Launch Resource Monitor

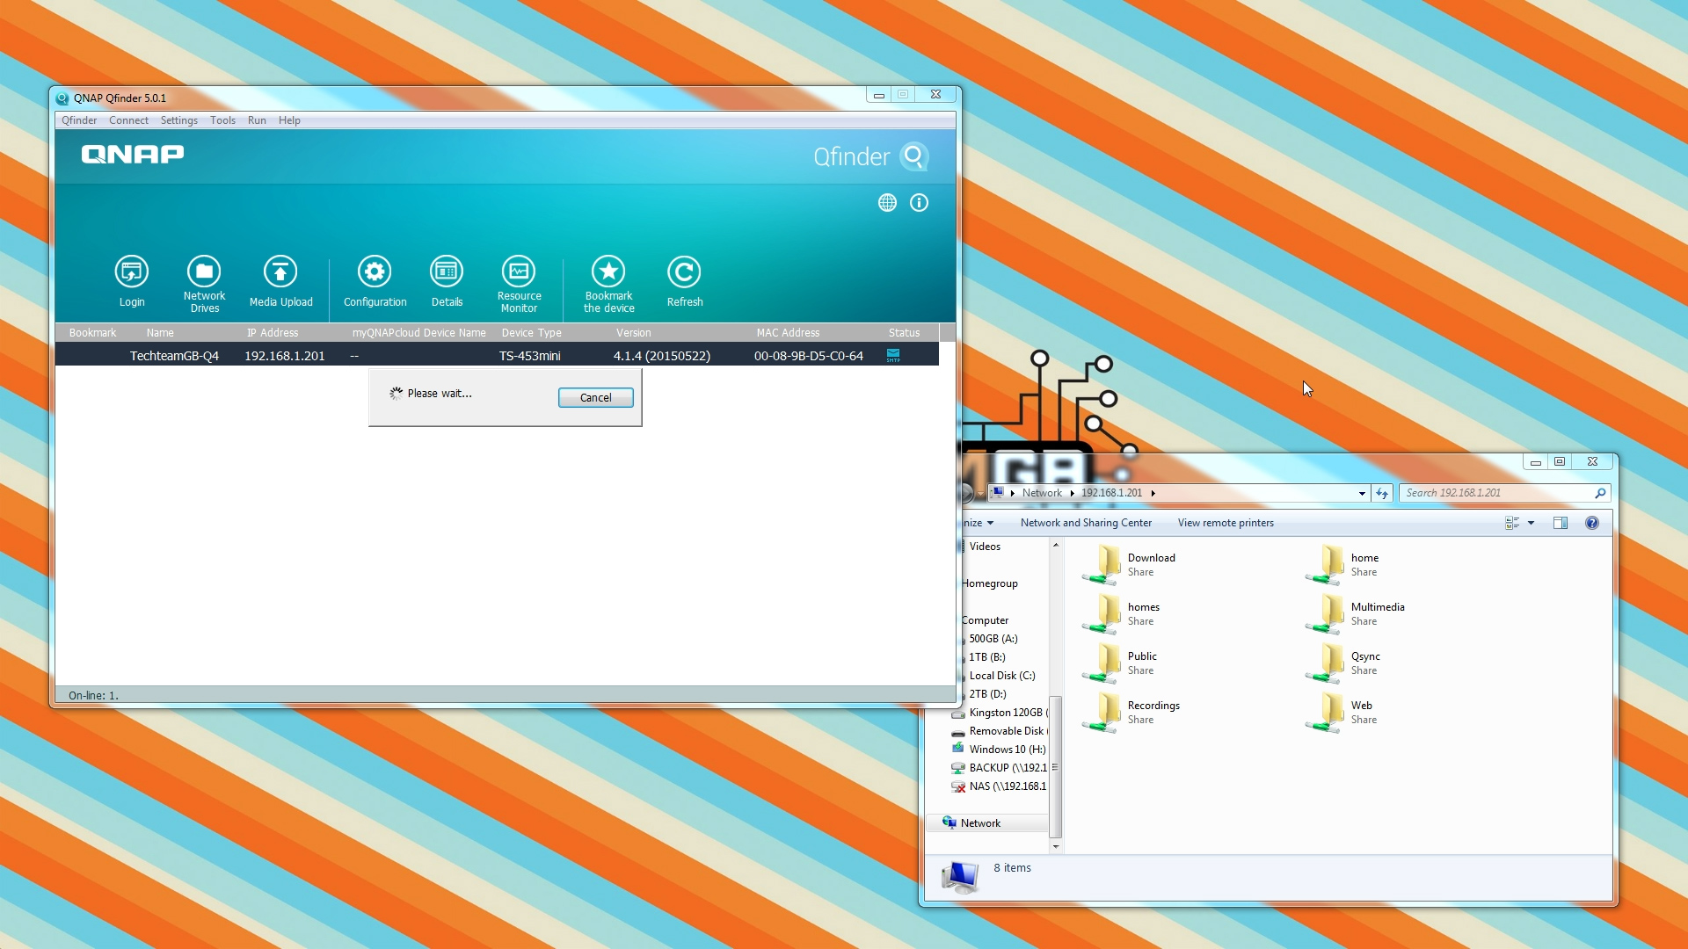click(519, 272)
